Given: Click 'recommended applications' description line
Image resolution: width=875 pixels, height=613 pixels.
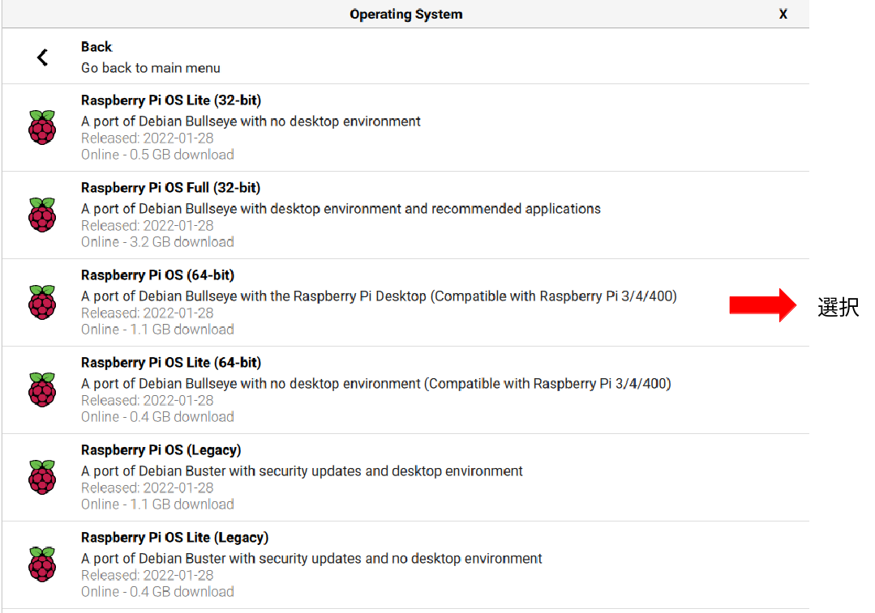Looking at the screenshot, I should [x=341, y=209].
